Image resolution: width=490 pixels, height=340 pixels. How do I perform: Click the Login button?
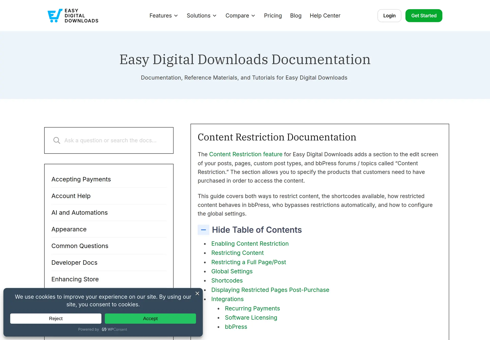point(389,16)
